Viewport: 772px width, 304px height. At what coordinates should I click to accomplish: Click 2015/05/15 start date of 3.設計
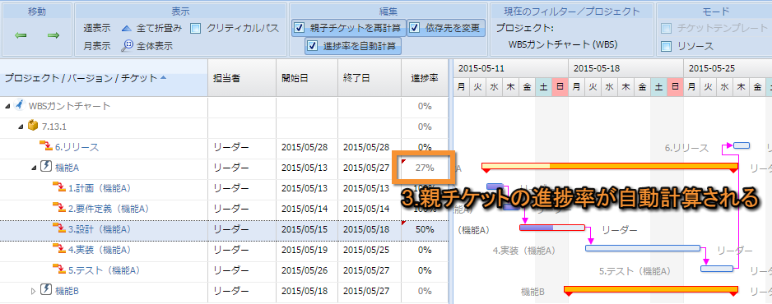(x=305, y=229)
